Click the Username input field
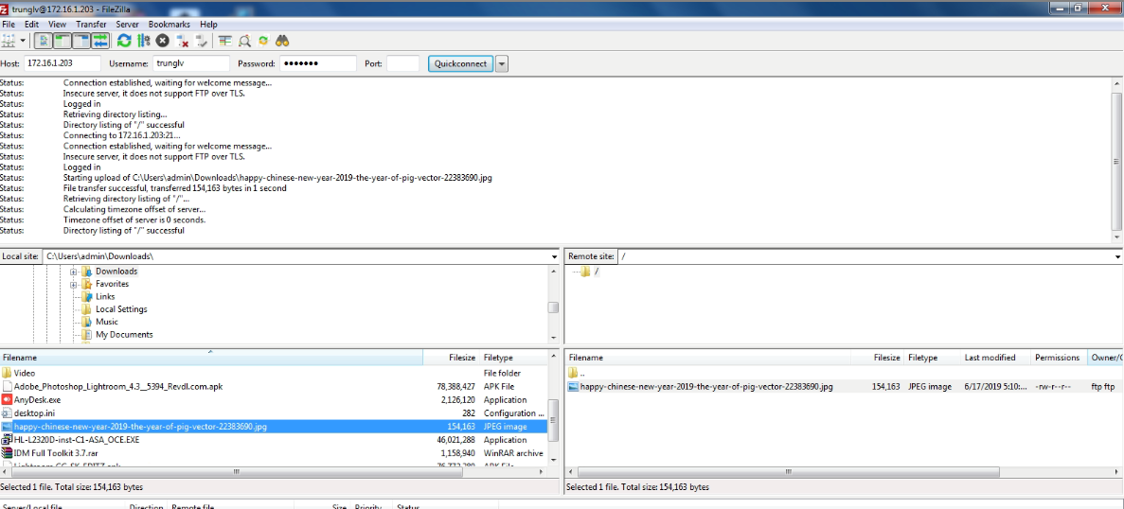Viewport: 1124px width, 509px height. (x=191, y=63)
